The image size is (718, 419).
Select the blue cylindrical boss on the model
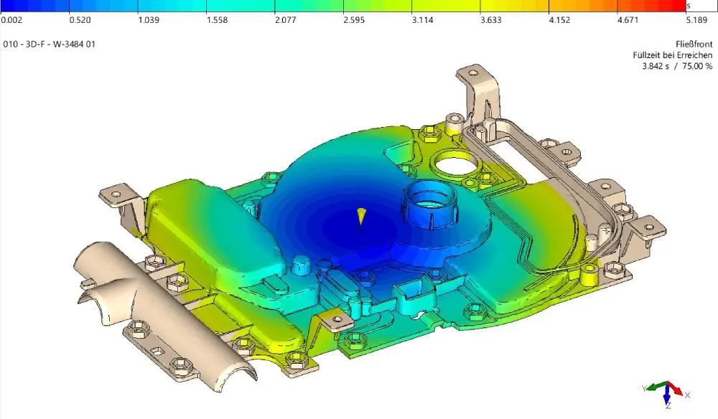click(x=429, y=201)
